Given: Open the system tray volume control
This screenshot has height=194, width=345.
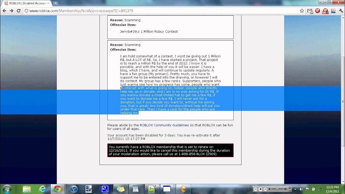Looking at the screenshot, I should (301, 189).
